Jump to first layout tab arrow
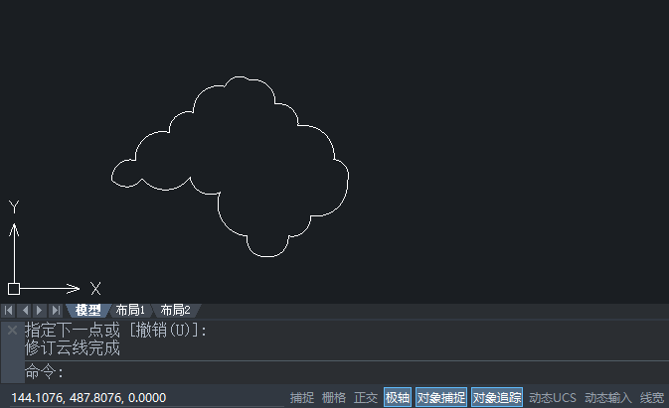Screen dimensions: 669x408 8,311
